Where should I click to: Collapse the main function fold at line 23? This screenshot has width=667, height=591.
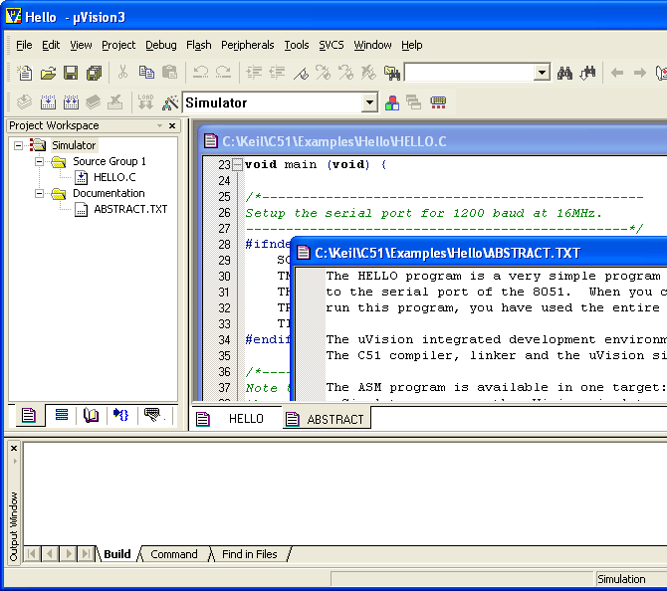point(238,164)
